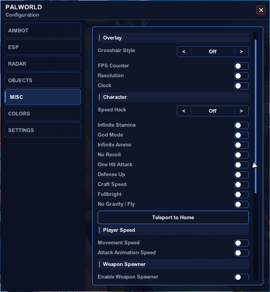
Task: Enable Infinite Stamina
Action: 242,125
